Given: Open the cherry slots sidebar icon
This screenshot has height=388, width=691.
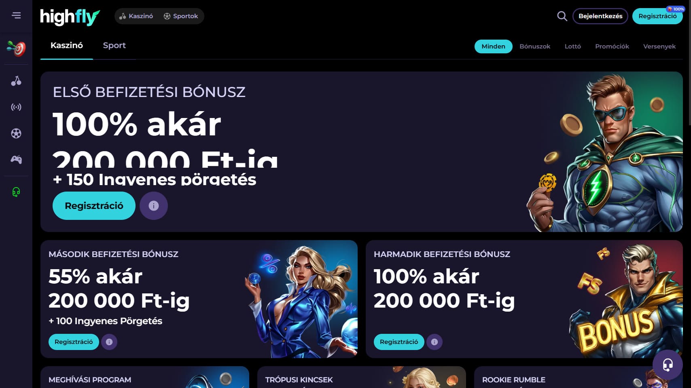Looking at the screenshot, I should (16, 81).
